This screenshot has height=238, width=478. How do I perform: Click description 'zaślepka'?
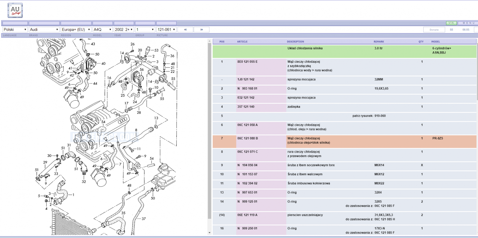(x=294, y=107)
